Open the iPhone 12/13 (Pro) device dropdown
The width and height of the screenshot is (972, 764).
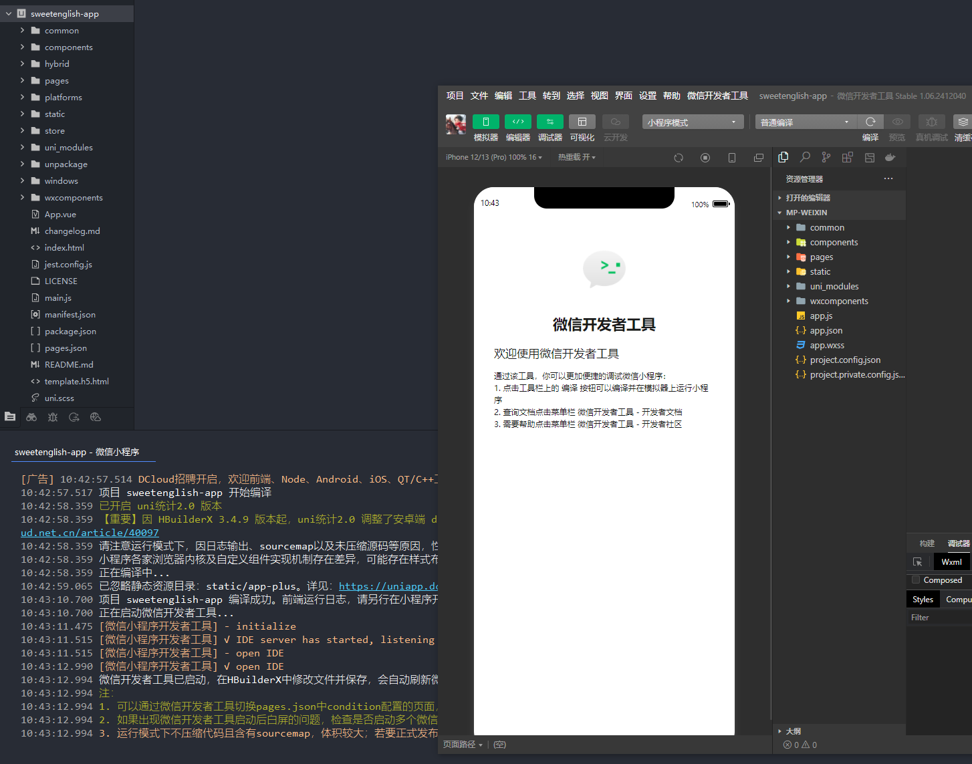pos(494,158)
